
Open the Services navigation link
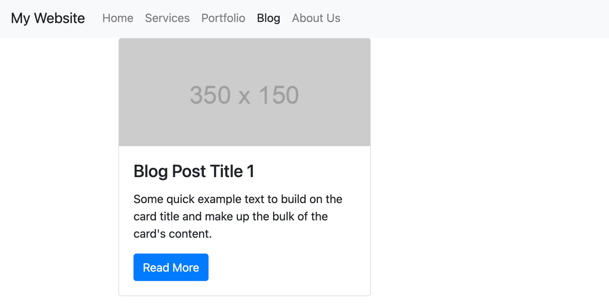click(x=167, y=18)
